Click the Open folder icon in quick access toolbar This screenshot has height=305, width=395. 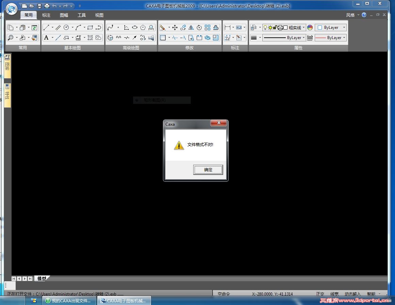point(32,6)
